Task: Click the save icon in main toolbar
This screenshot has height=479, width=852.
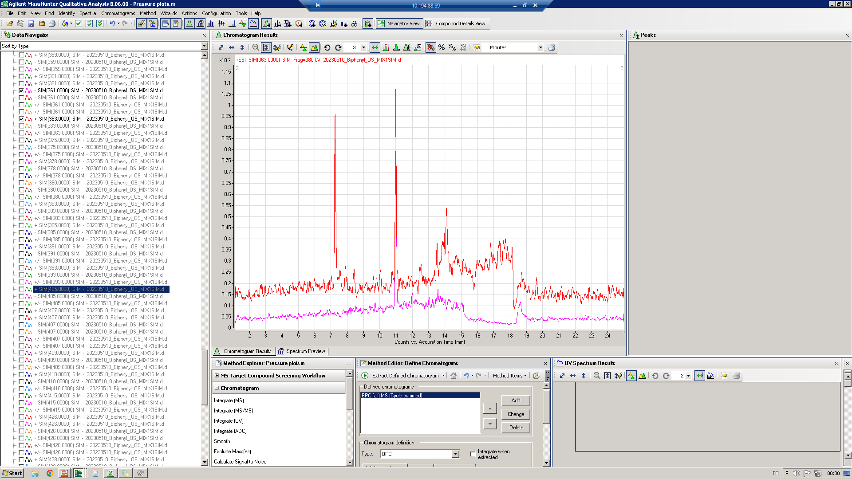Action: coord(31,24)
